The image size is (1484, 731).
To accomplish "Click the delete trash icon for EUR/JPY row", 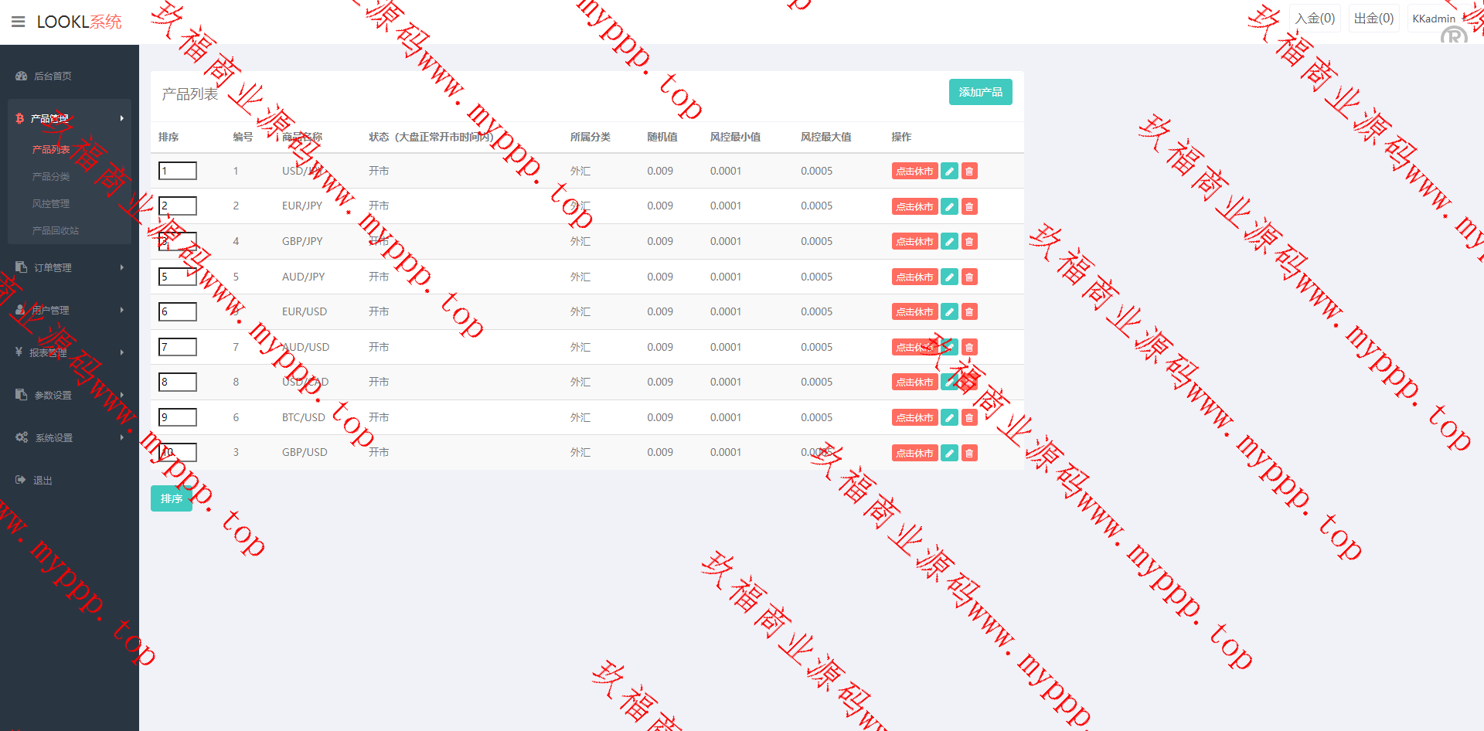I will (x=969, y=206).
